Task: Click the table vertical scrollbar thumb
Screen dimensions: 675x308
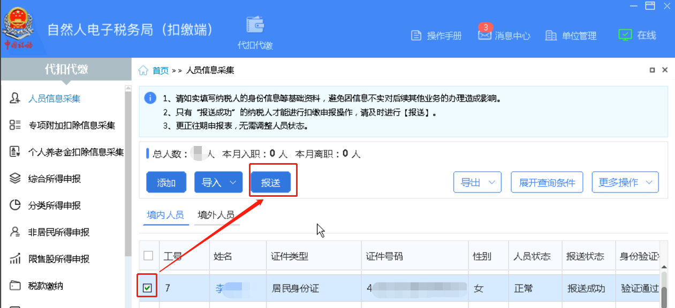Action: click(x=664, y=297)
